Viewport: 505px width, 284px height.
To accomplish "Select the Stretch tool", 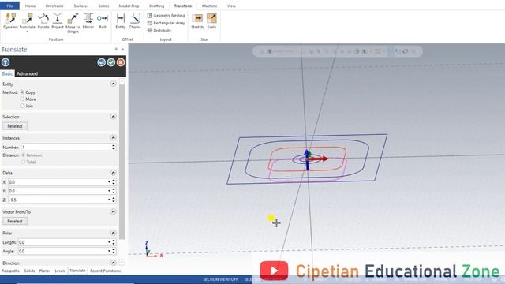I will pos(197,21).
